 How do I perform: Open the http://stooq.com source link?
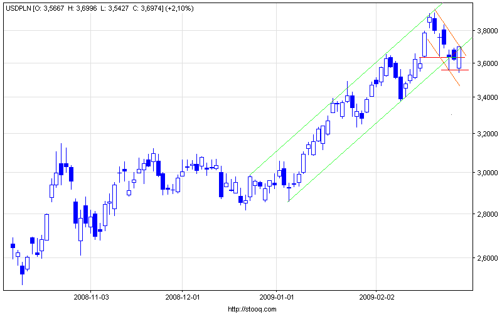pyautogui.click(x=252, y=309)
